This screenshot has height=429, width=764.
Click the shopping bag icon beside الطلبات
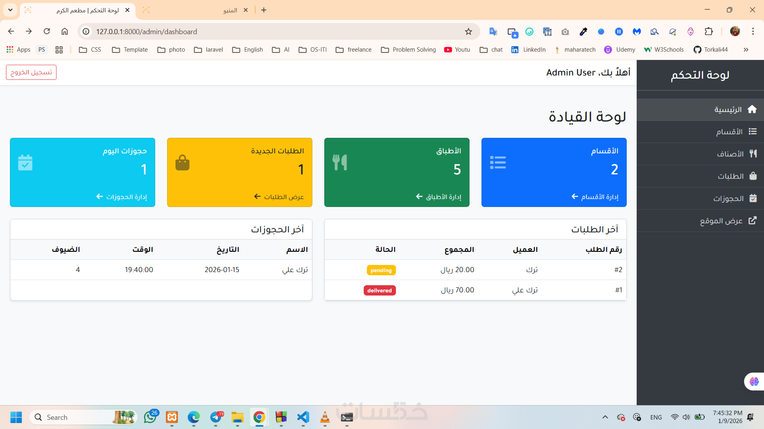click(x=753, y=176)
